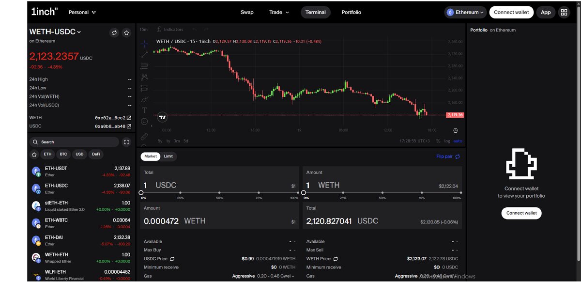Image resolution: width=581 pixels, height=282 pixels.
Task: Filter markets list by ETH
Action: [x=47, y=155]
